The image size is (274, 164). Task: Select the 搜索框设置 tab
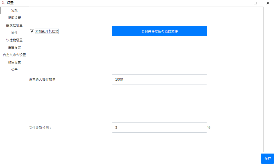click(14, 25)
